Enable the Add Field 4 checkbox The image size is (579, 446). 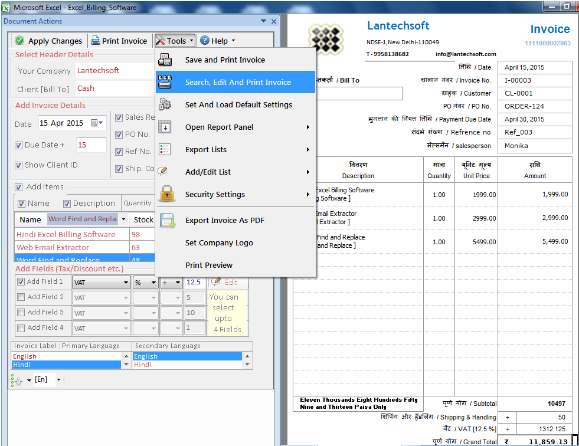pyautogui.click(x=21, y=328)
